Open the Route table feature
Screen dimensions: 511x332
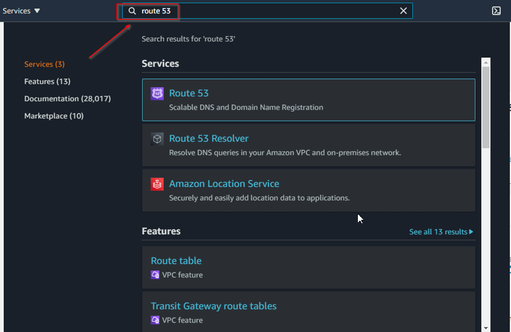pos(176,260)
